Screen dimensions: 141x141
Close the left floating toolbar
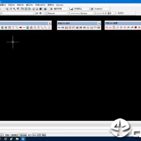point(49,23)
